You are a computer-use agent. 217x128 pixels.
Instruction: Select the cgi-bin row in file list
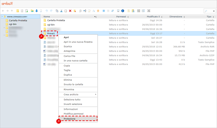[129, 25]
